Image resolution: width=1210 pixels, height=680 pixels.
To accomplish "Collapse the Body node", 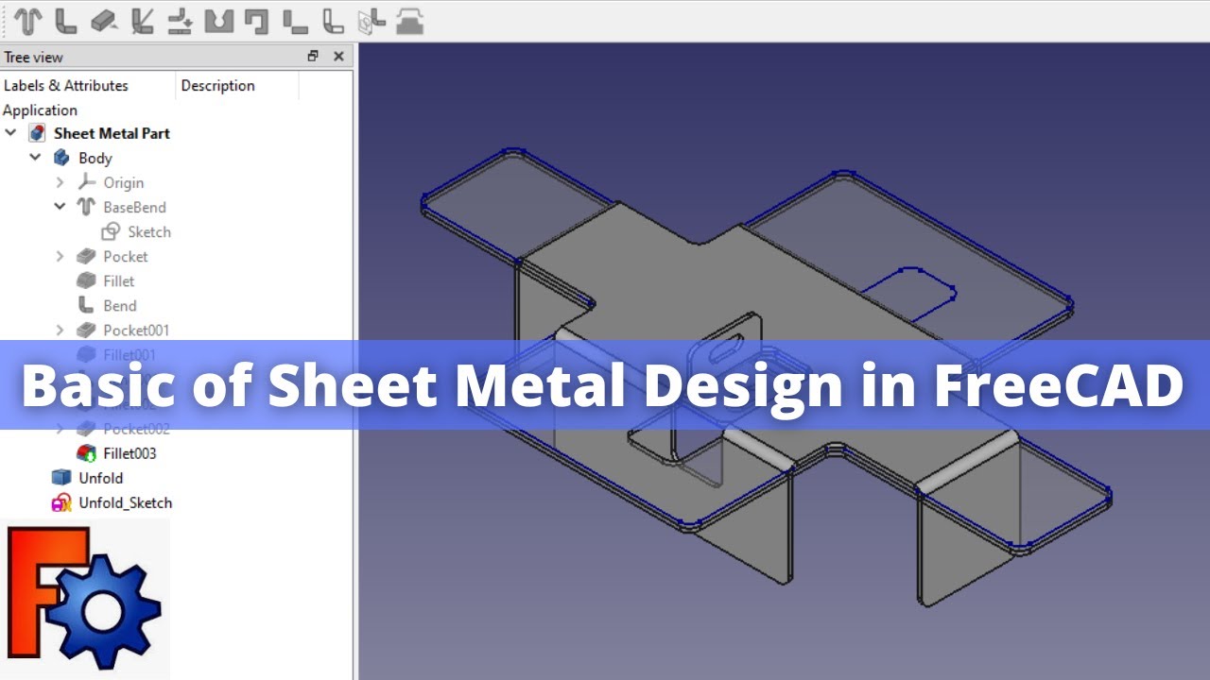I will pyautogui.click(x=35, y=158).
